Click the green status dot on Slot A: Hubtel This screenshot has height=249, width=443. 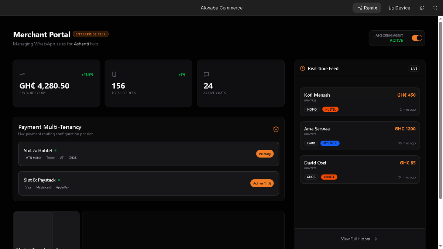coord(55,150)
